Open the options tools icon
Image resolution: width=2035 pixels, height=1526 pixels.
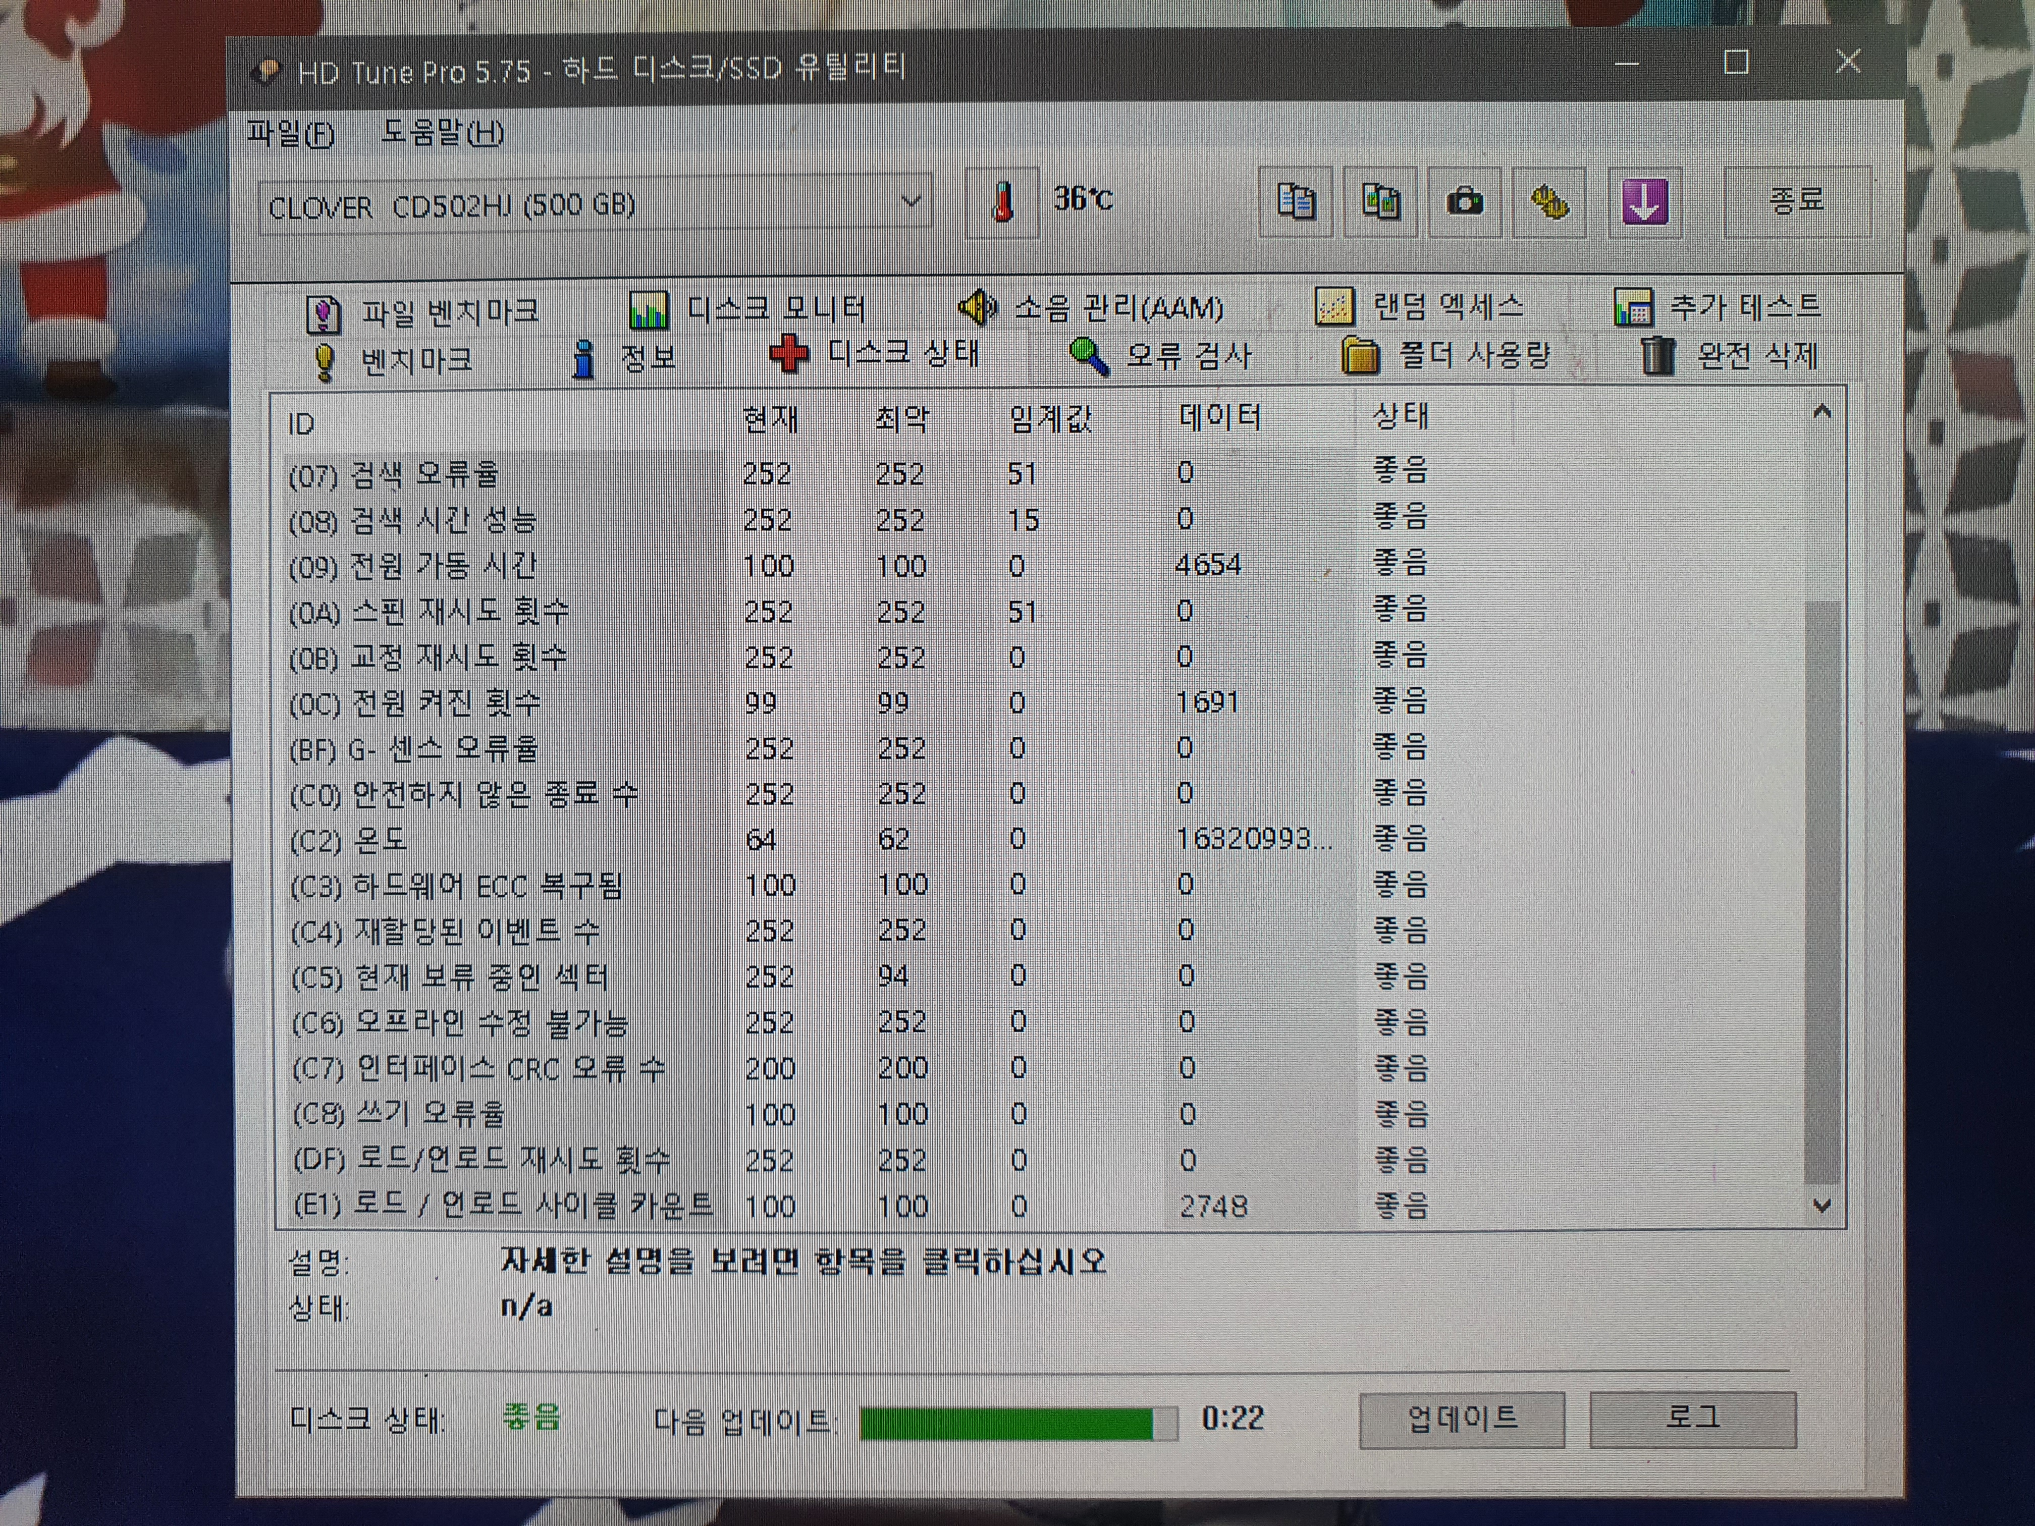click(x=1549, y=201)
